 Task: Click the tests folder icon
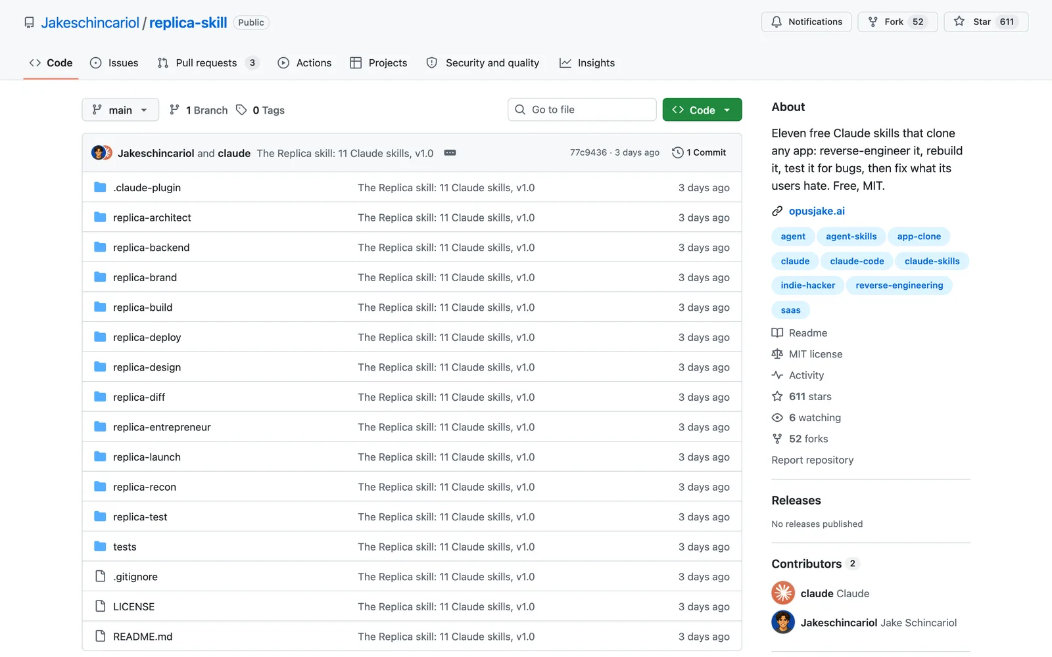(x=100, y=547)
